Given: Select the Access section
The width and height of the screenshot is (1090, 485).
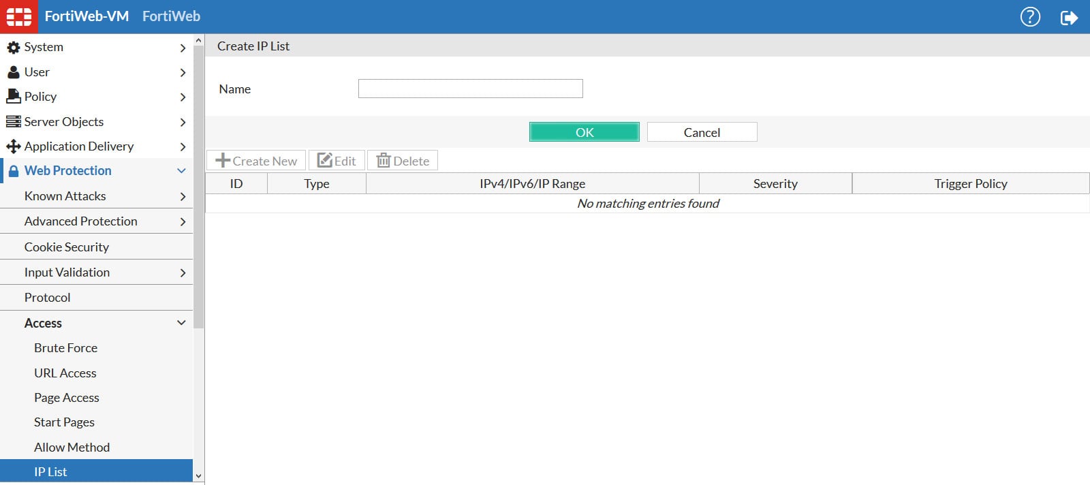Looking at the screenshot, I should (x=97, y=323).
